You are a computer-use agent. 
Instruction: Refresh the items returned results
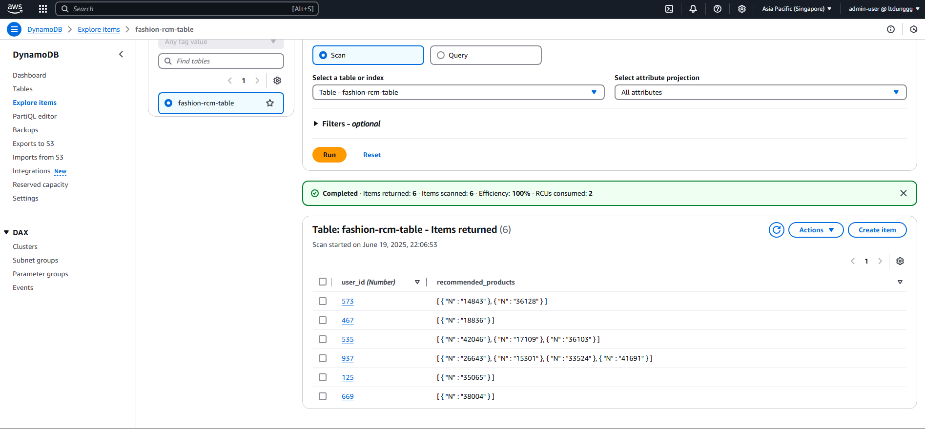pyautogui.click(x=777, y=230)
